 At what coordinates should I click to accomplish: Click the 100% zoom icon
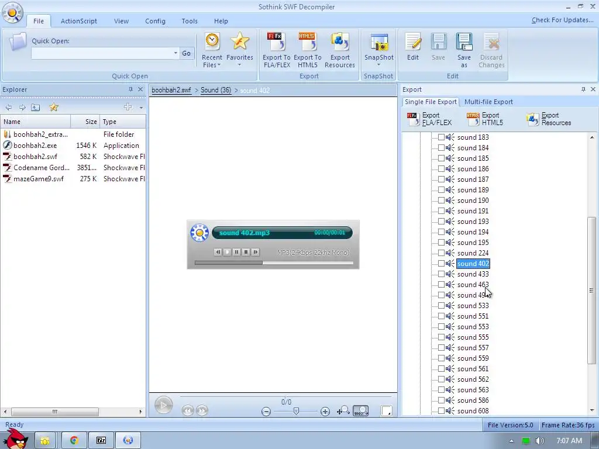point(360,411)
